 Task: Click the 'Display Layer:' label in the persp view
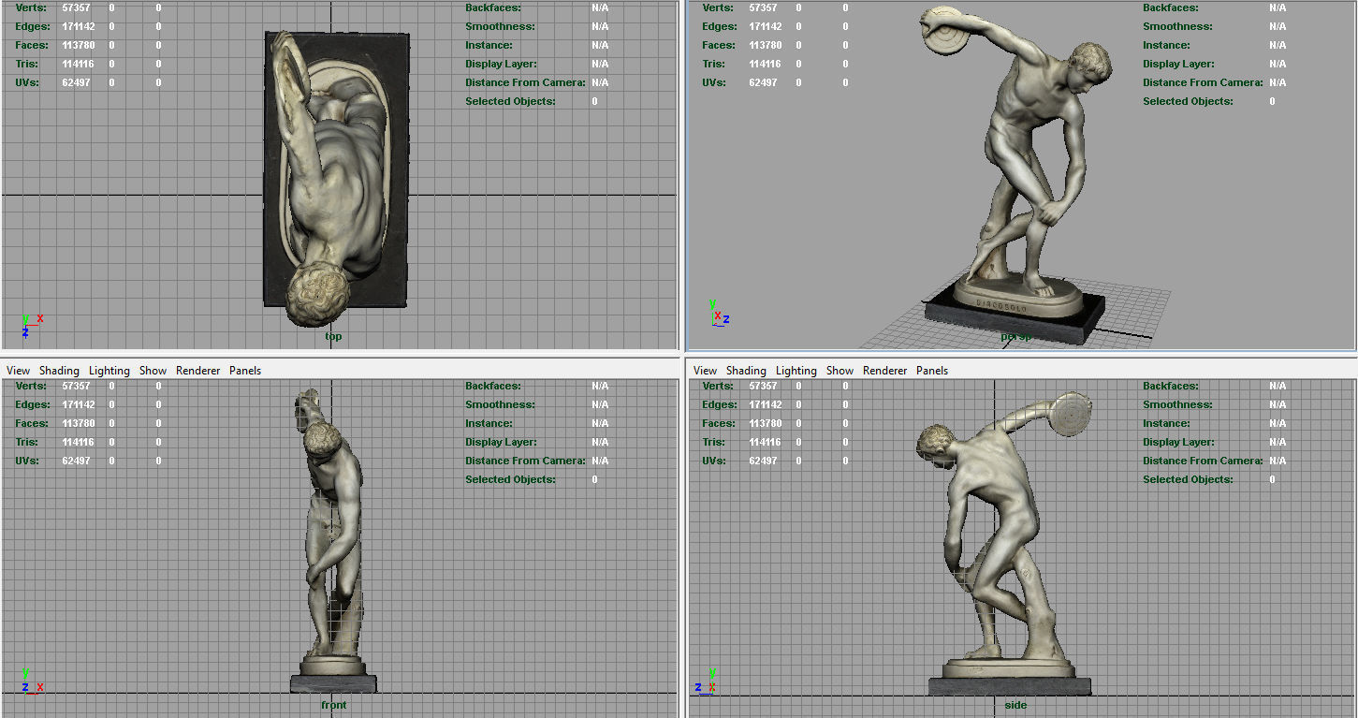tap(1178, 64)
